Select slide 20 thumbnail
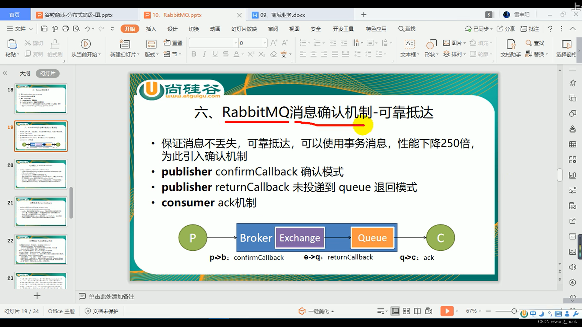Image resolution: width=582 pixels, height=327 pixels. point(41,174)
